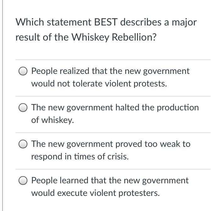Viewport: 215px width, 211px height.
Task: Click the text 'of whiskey.'
Action: coord(53,120)
